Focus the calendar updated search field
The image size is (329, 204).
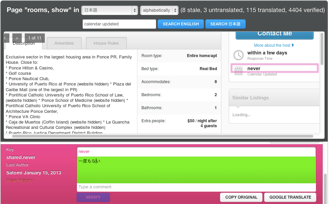coord(119,24)
